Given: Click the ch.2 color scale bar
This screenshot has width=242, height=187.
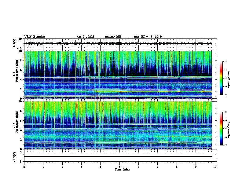Looking at the screenshot, I should tap(221, 129).
